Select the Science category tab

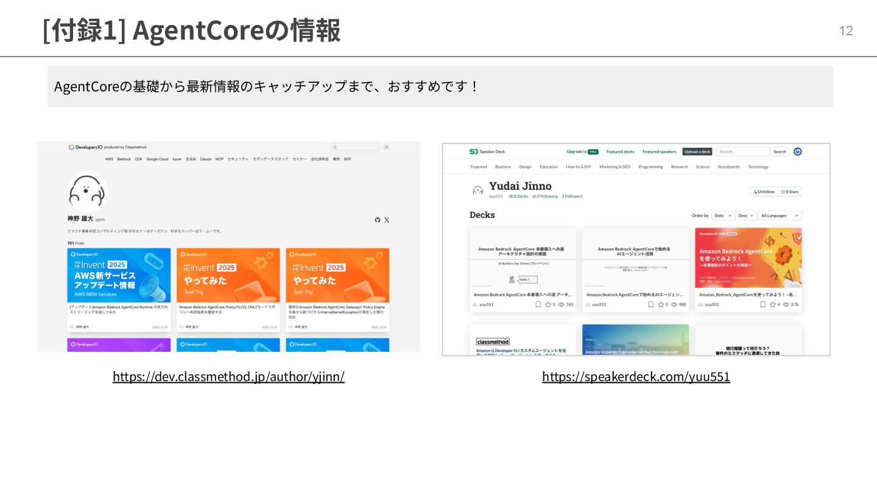tap(703, 167)
